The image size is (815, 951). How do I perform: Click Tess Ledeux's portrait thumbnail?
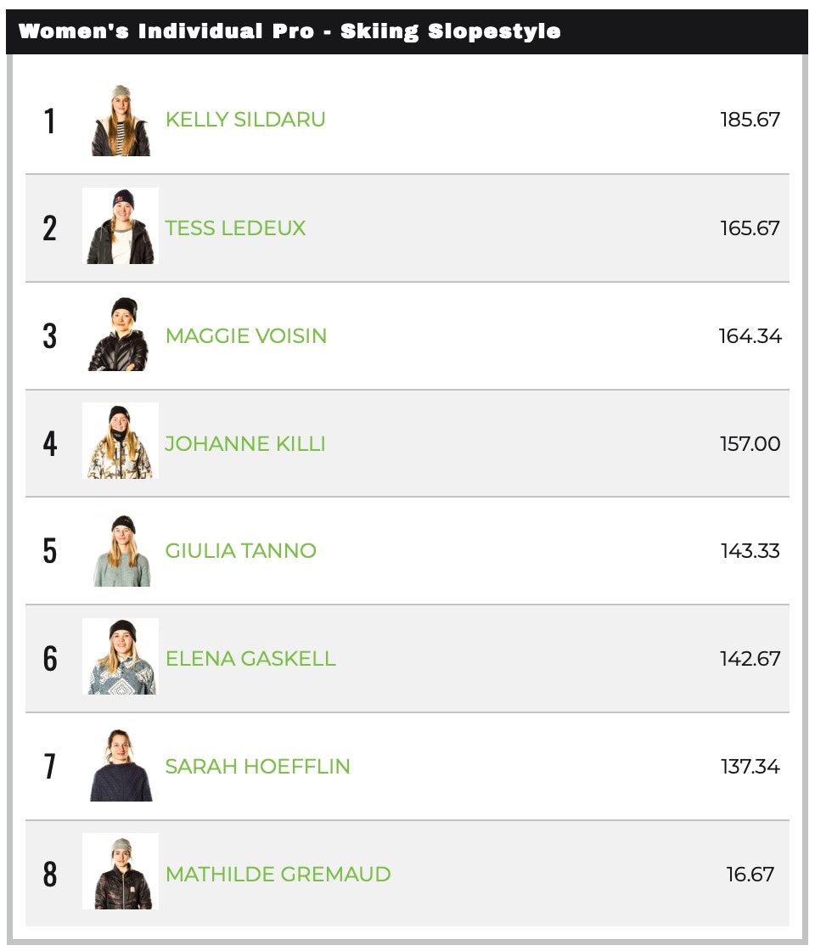tap(121, 226)
